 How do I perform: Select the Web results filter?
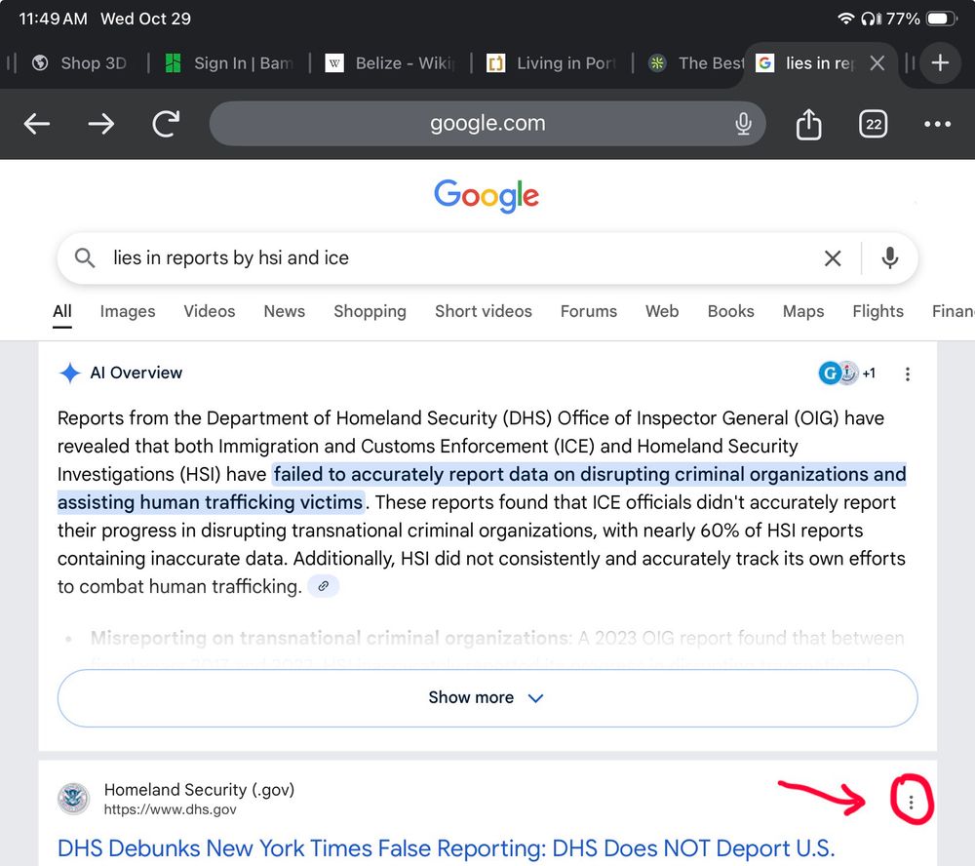pyautogui.click(x=662, y=311)
